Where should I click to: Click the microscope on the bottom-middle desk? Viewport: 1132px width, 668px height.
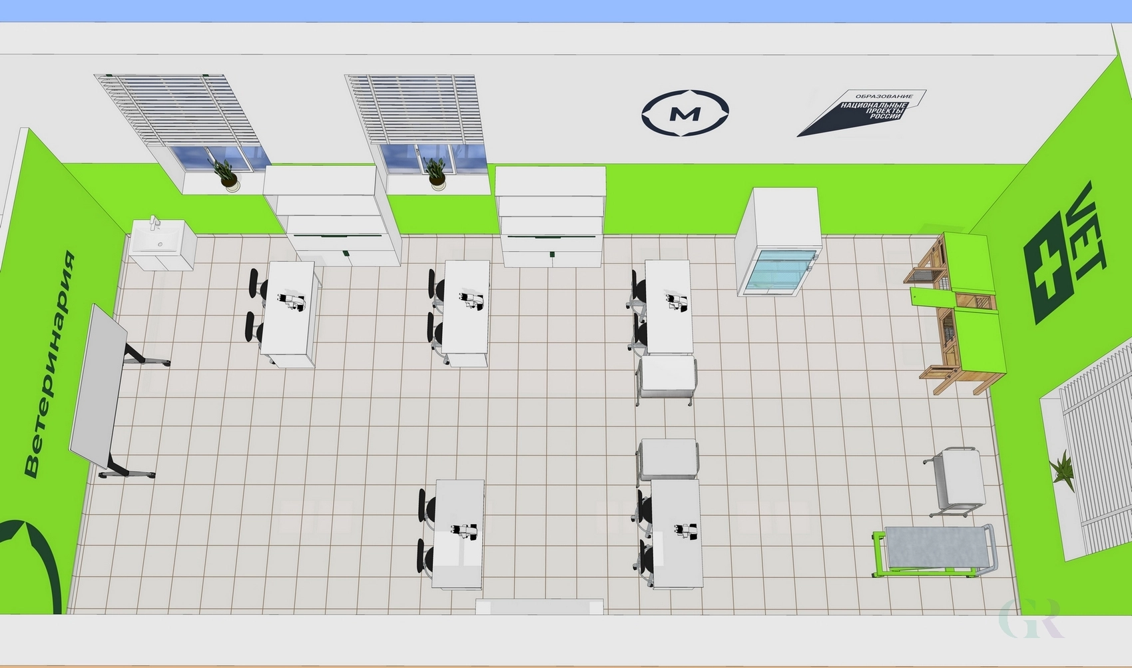point(463,531)
